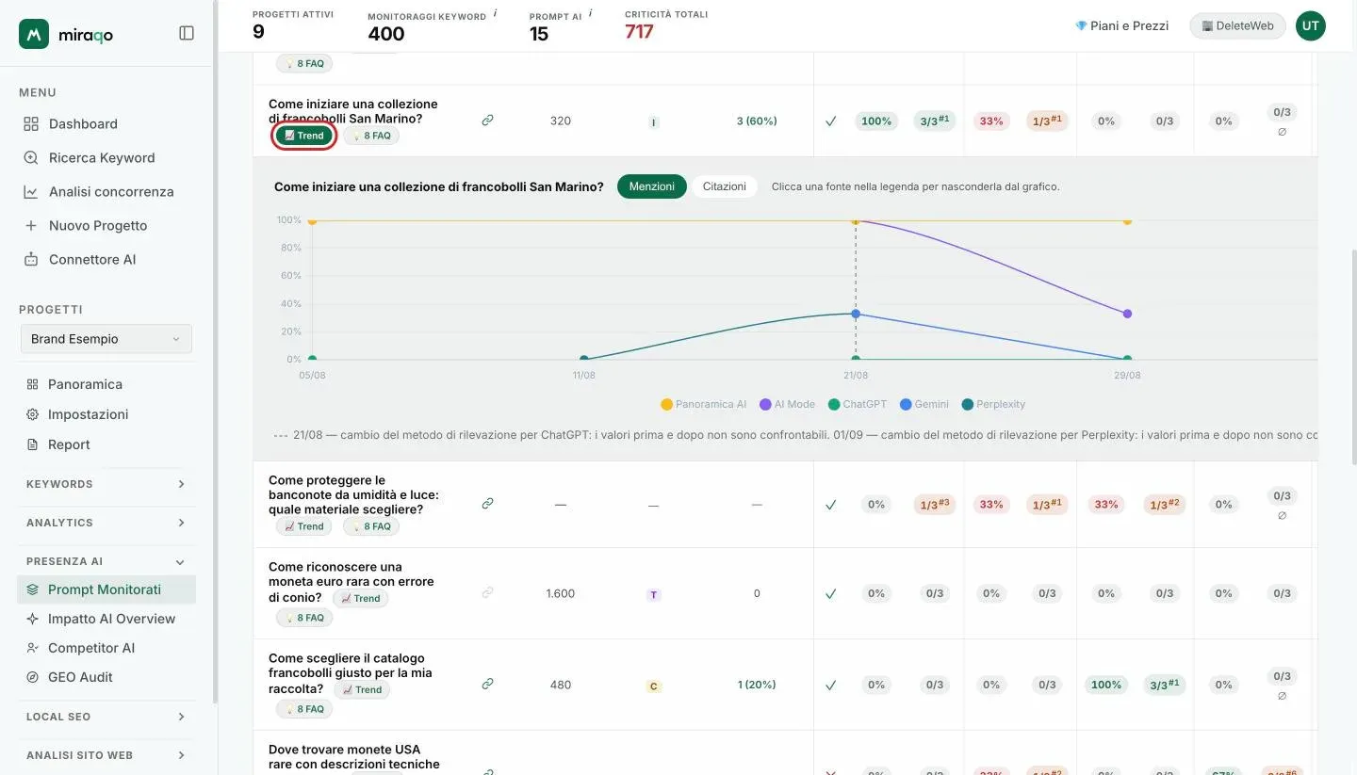This screenshot has height=775, width=1357.
Task: Open the Brand Esempio project dropdown
Action: pyautogui.click(x=106, y=339)
